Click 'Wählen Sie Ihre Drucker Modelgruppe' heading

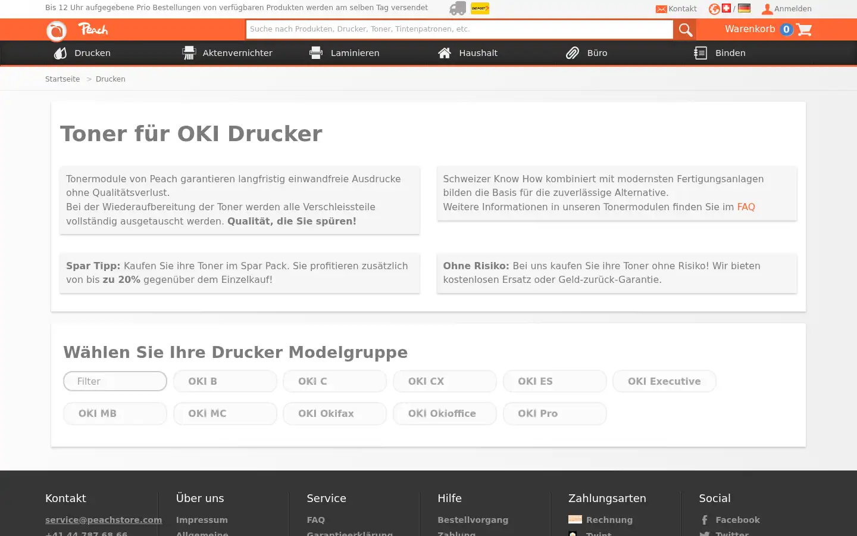coord(236,353)
